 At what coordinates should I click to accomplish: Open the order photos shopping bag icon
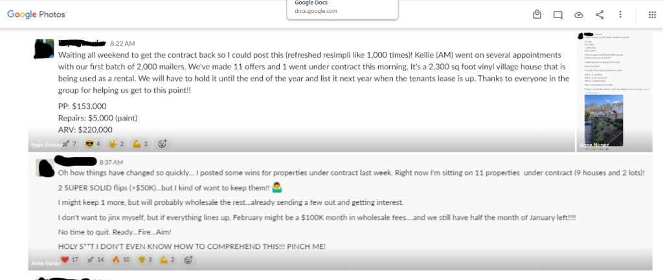click(x=537, y=15)
